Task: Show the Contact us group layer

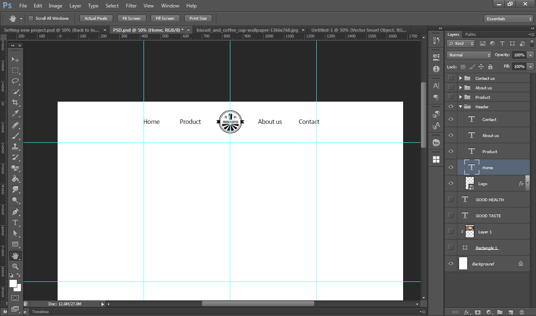Action: click(x=451, y=78)
